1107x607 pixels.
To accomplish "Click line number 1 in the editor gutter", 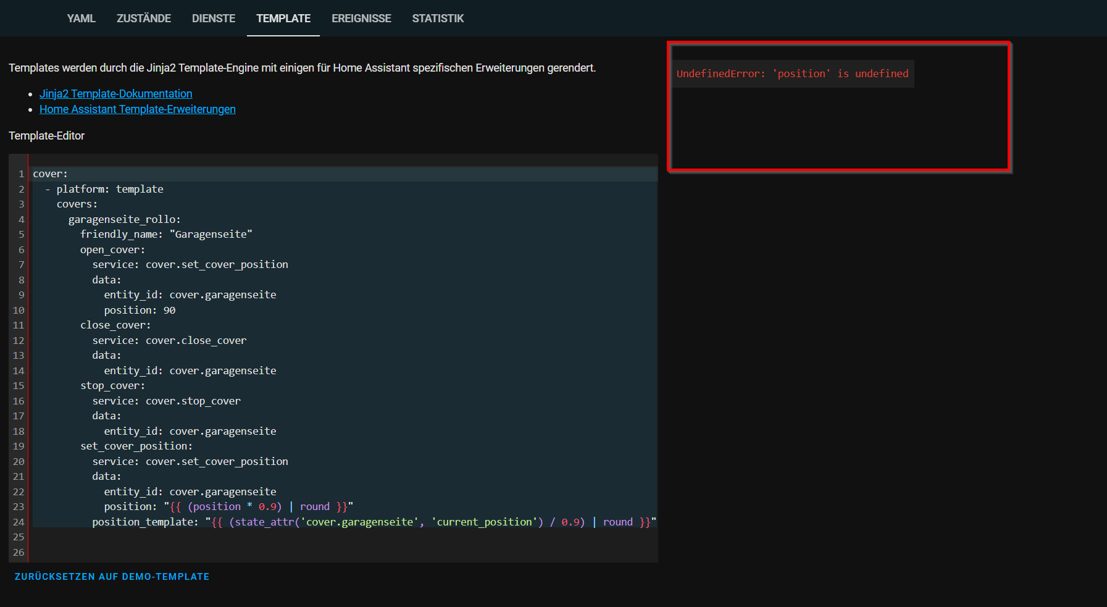I will click(x=21, y=174).
